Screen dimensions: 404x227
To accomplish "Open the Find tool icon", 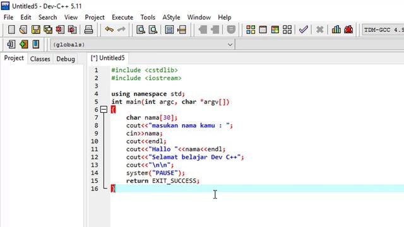I will tap(141, 30).
